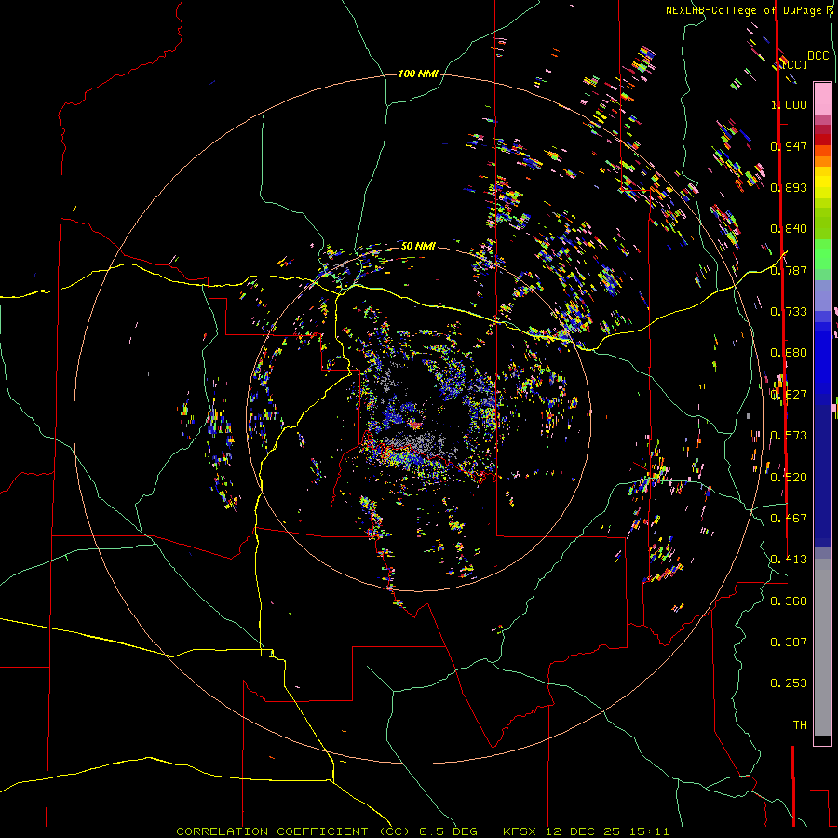Select the "DCC" label above the legend
Image resolution: width=838 pixels, height=838 pixels.
tap(818, 56)
